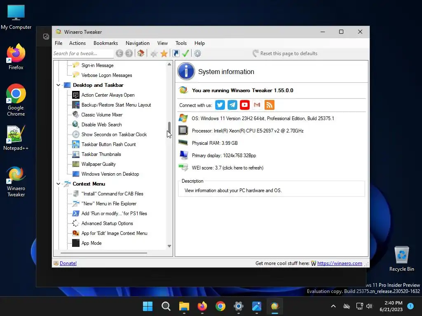
Task: Focus the Search for a tweak field
Action: point(83,53)
